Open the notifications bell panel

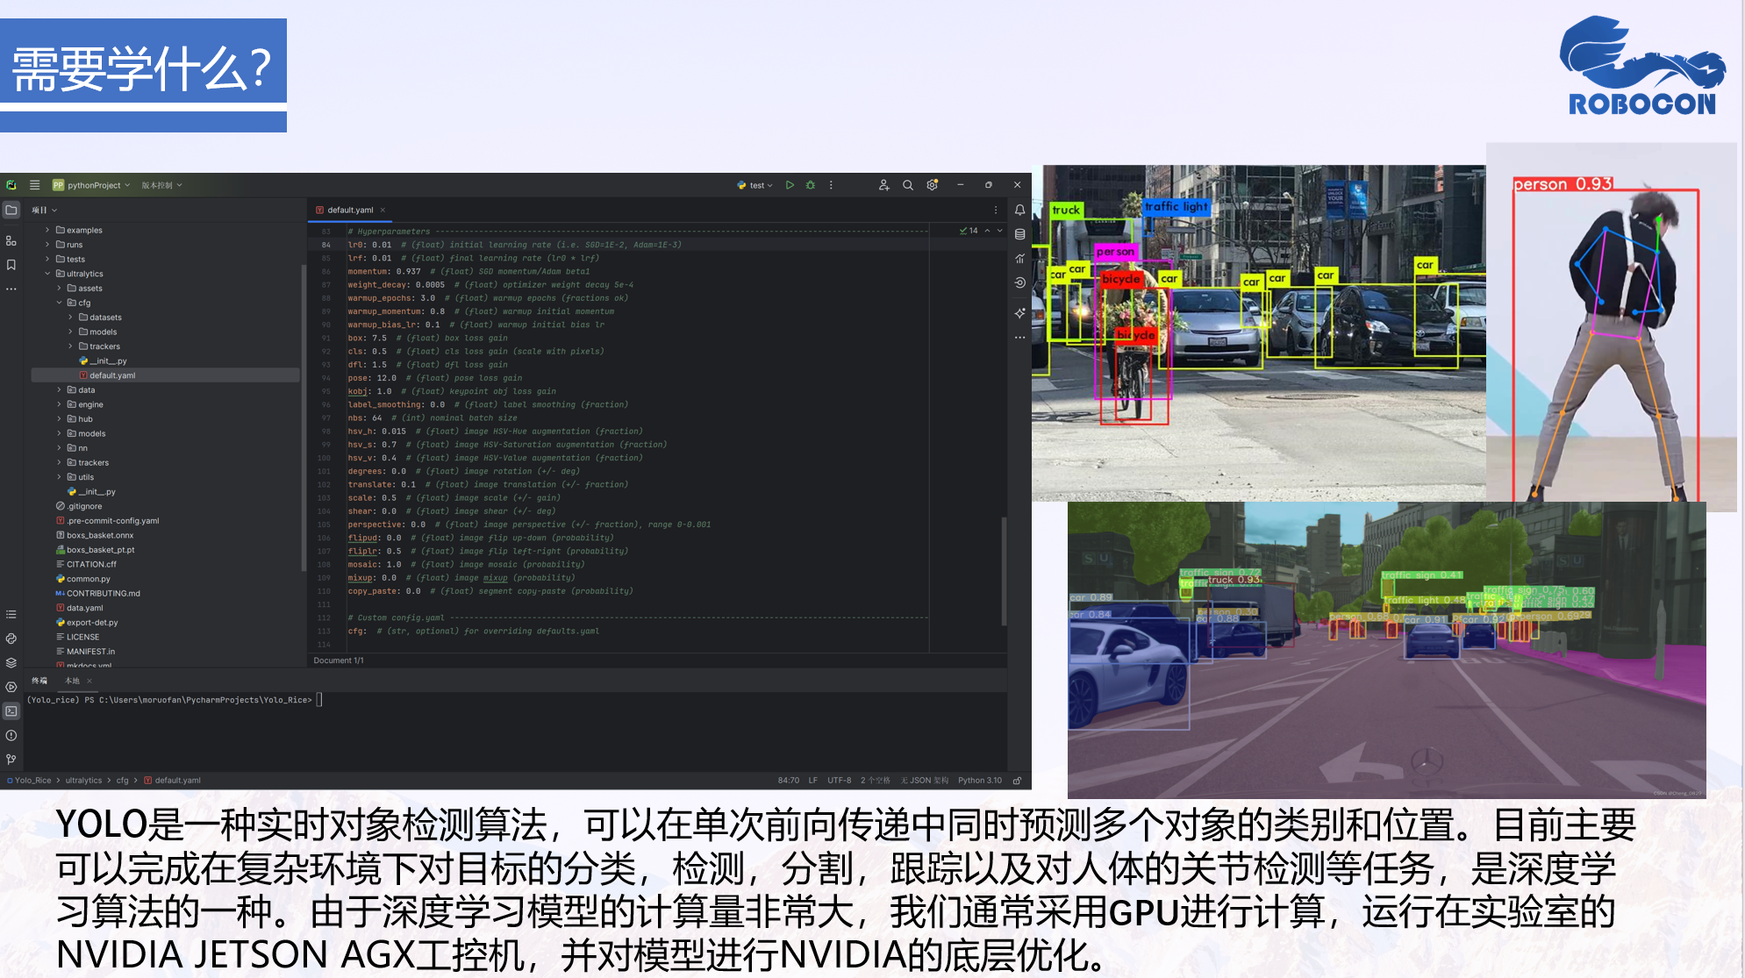pyautogui.click(x=1019, y=211)
